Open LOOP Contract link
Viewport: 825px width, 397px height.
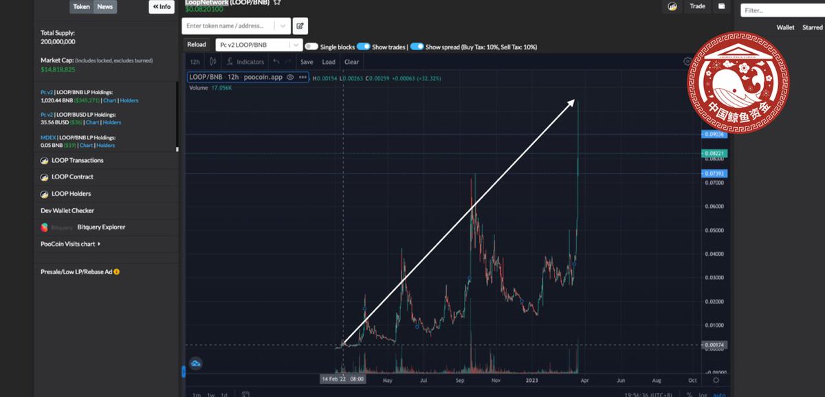tap(72, 177)
